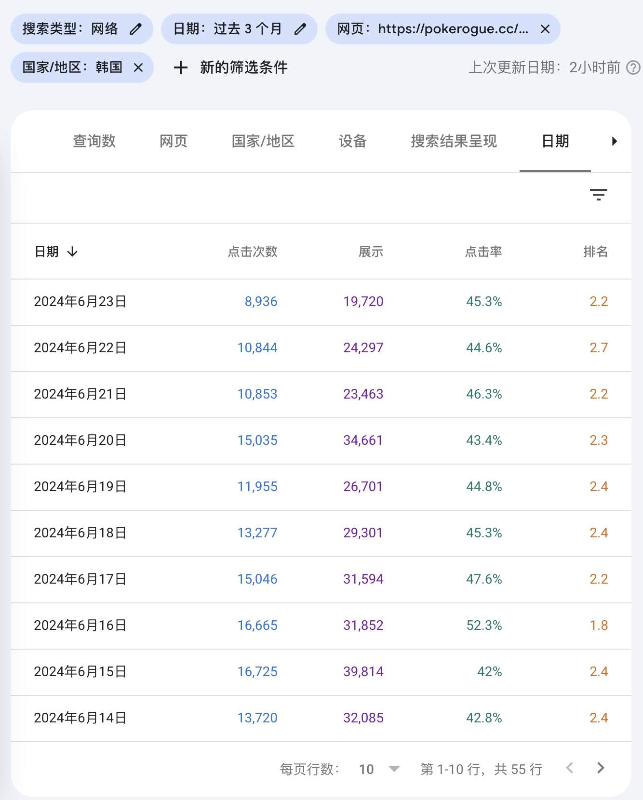Switch to the 查询数 tab
643x800 pixels.
coord(94,141)
